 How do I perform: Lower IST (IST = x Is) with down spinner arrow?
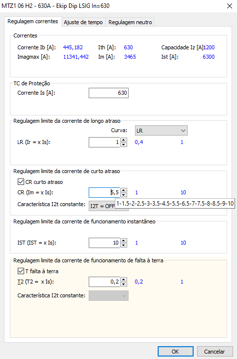[124, 245]
